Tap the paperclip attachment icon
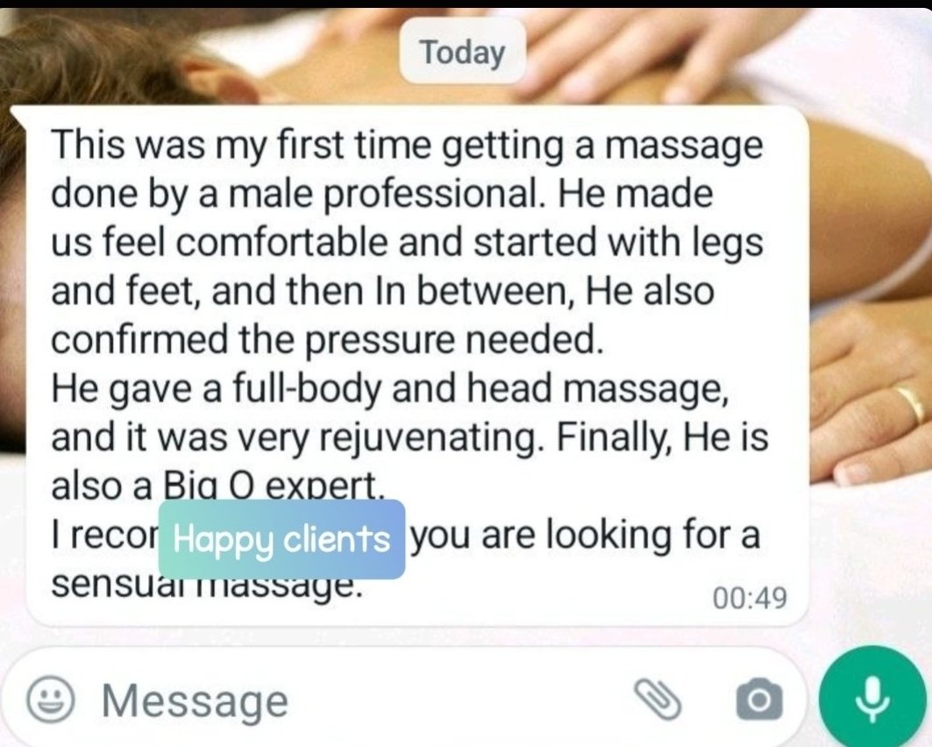This screenshot has height=747, width=932. pyautogui.click(x=656, y=698)
